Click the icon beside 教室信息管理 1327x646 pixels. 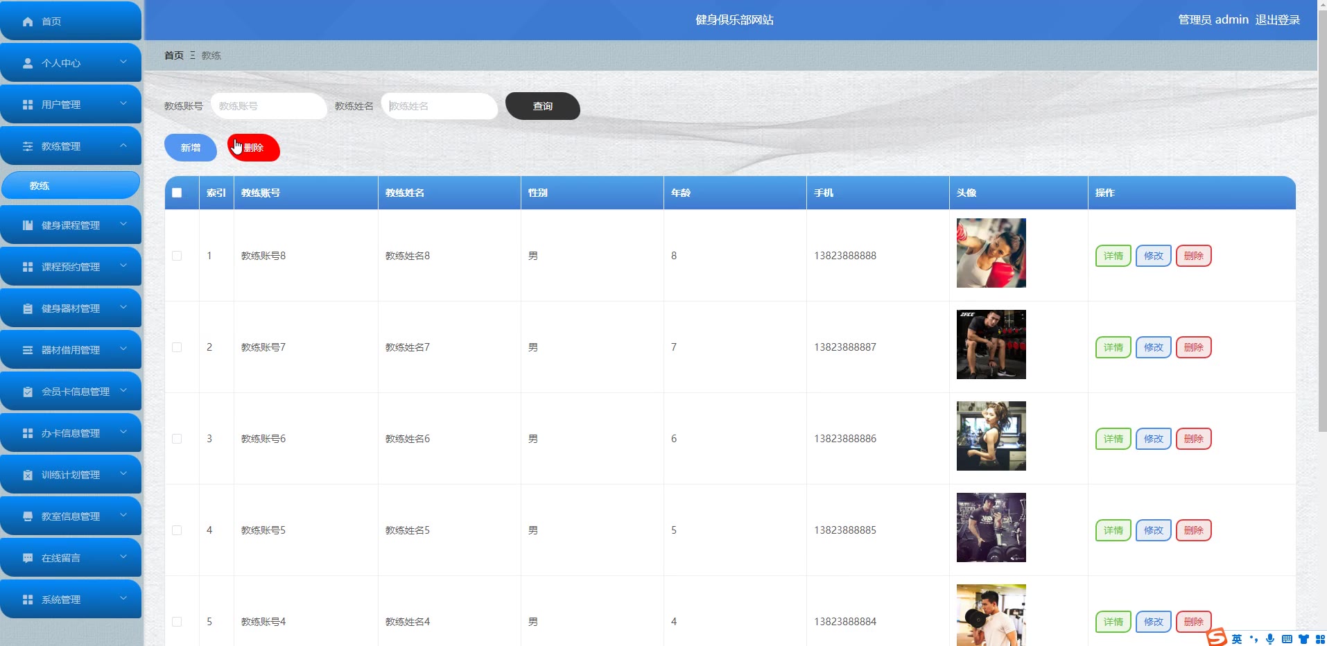click(x=28, y=516)
